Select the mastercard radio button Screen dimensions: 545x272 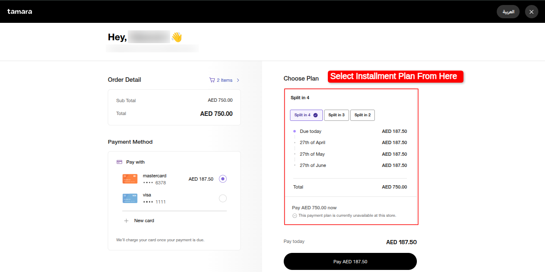223,179
